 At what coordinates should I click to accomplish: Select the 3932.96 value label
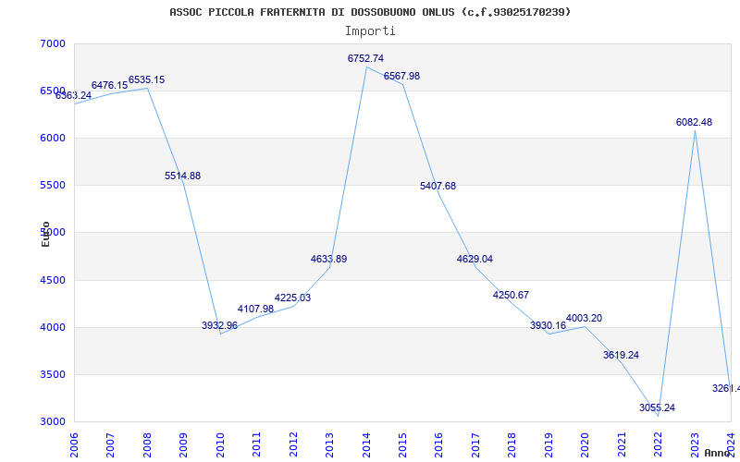click(x=219, y=325)
